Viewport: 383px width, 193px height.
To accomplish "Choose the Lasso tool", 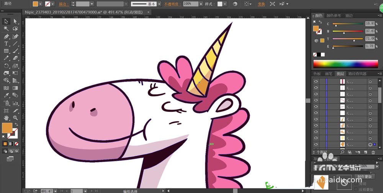I will coord(15,29).
